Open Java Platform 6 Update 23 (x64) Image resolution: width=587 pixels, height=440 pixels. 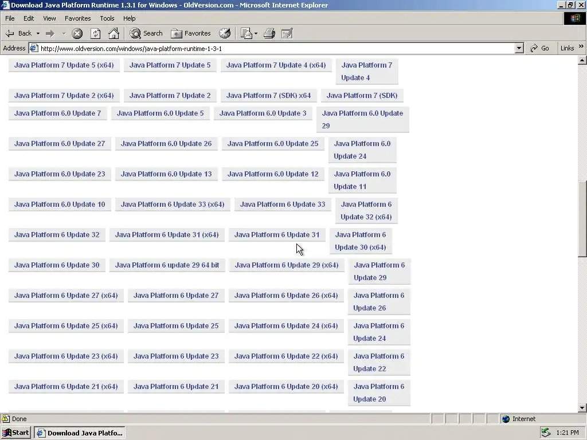click(x=66, y=356)
